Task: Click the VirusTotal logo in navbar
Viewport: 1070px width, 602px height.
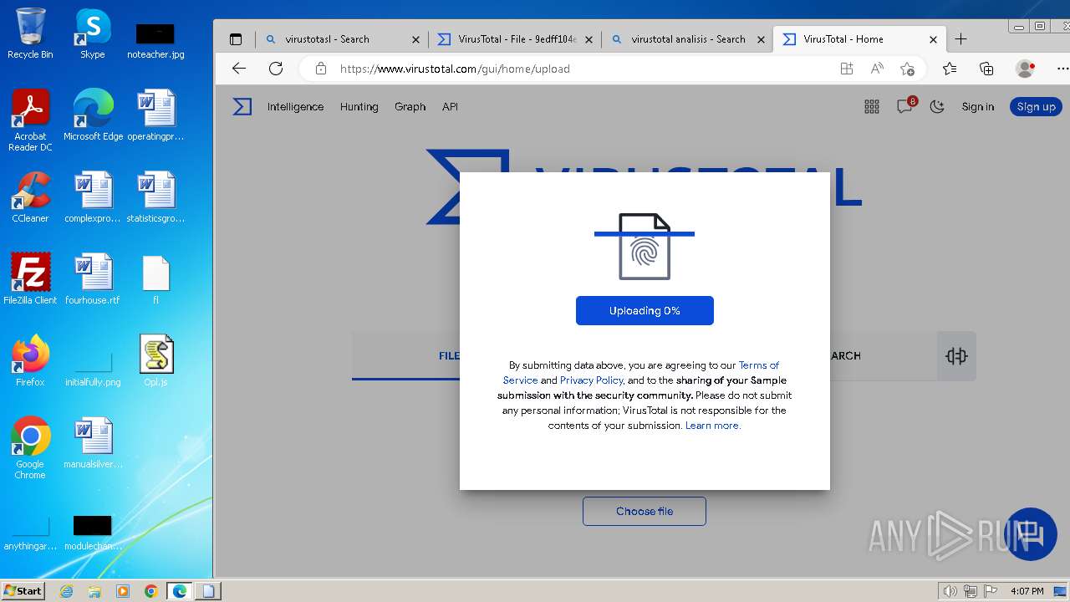Action: 242,106
